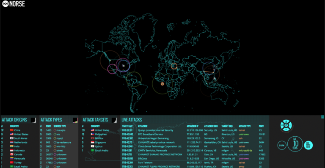The width and height of the screenshot is (325, 168).
Task: Zoom out with the minus control
Action: [x=286, y=129]
